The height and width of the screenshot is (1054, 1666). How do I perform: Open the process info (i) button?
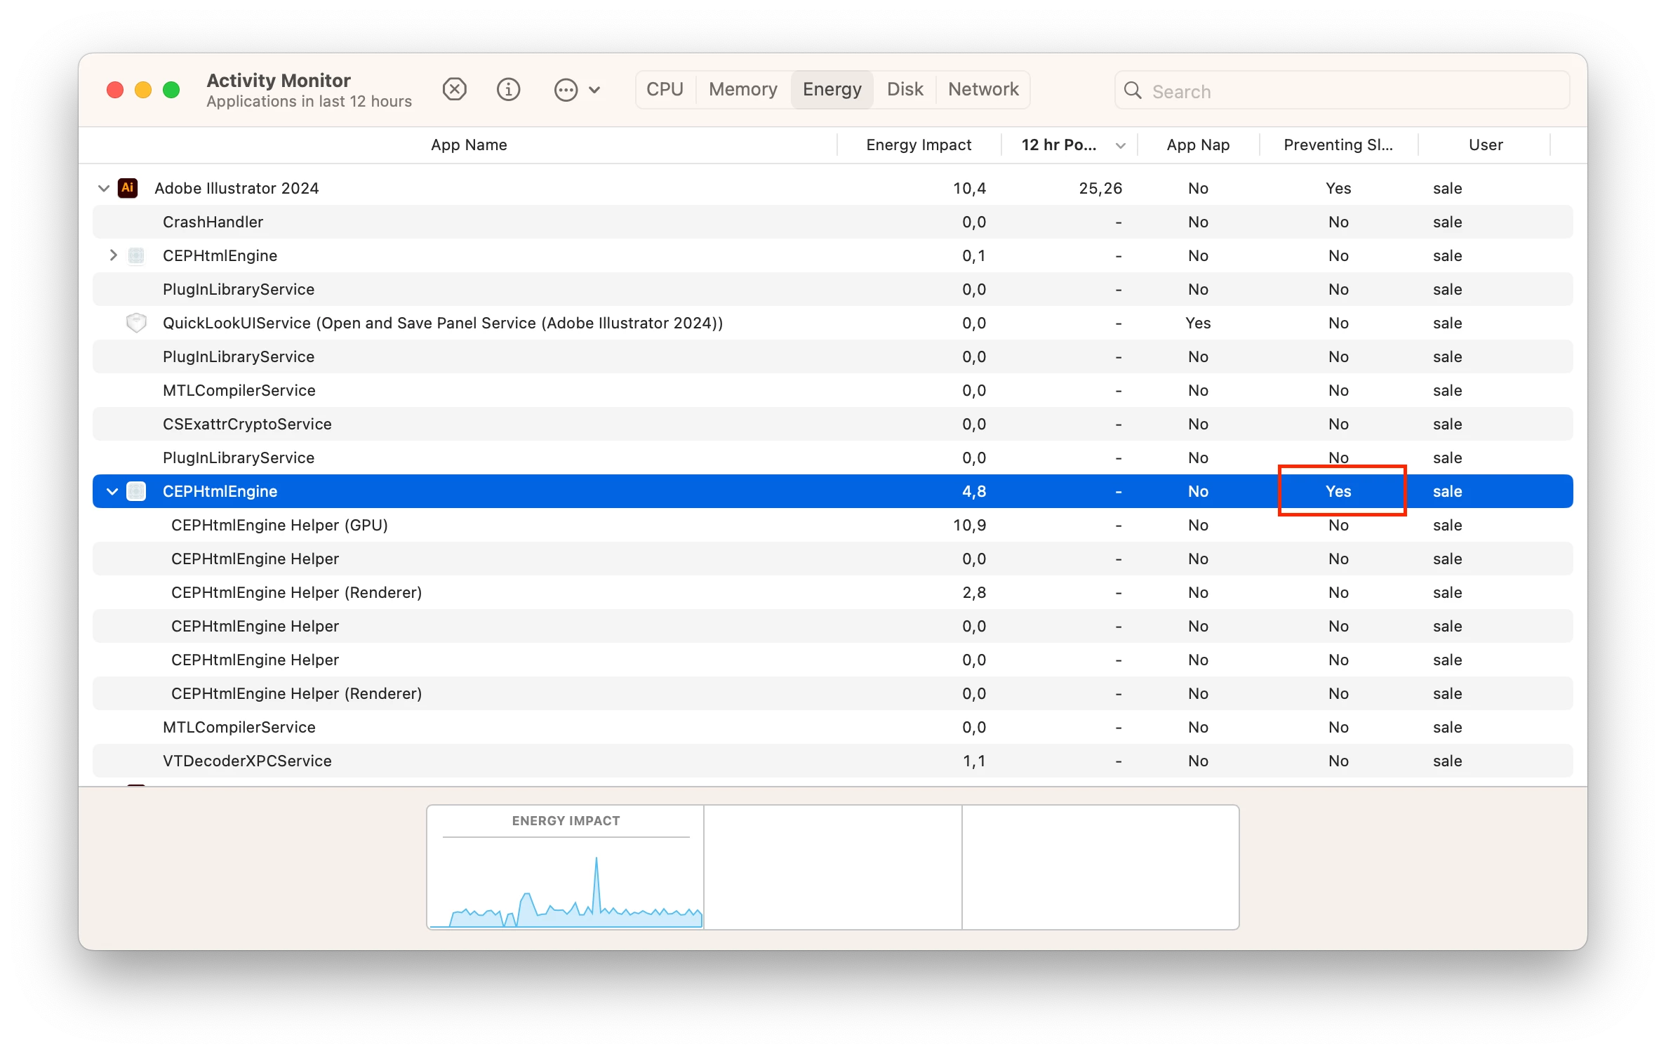[508, 89]
